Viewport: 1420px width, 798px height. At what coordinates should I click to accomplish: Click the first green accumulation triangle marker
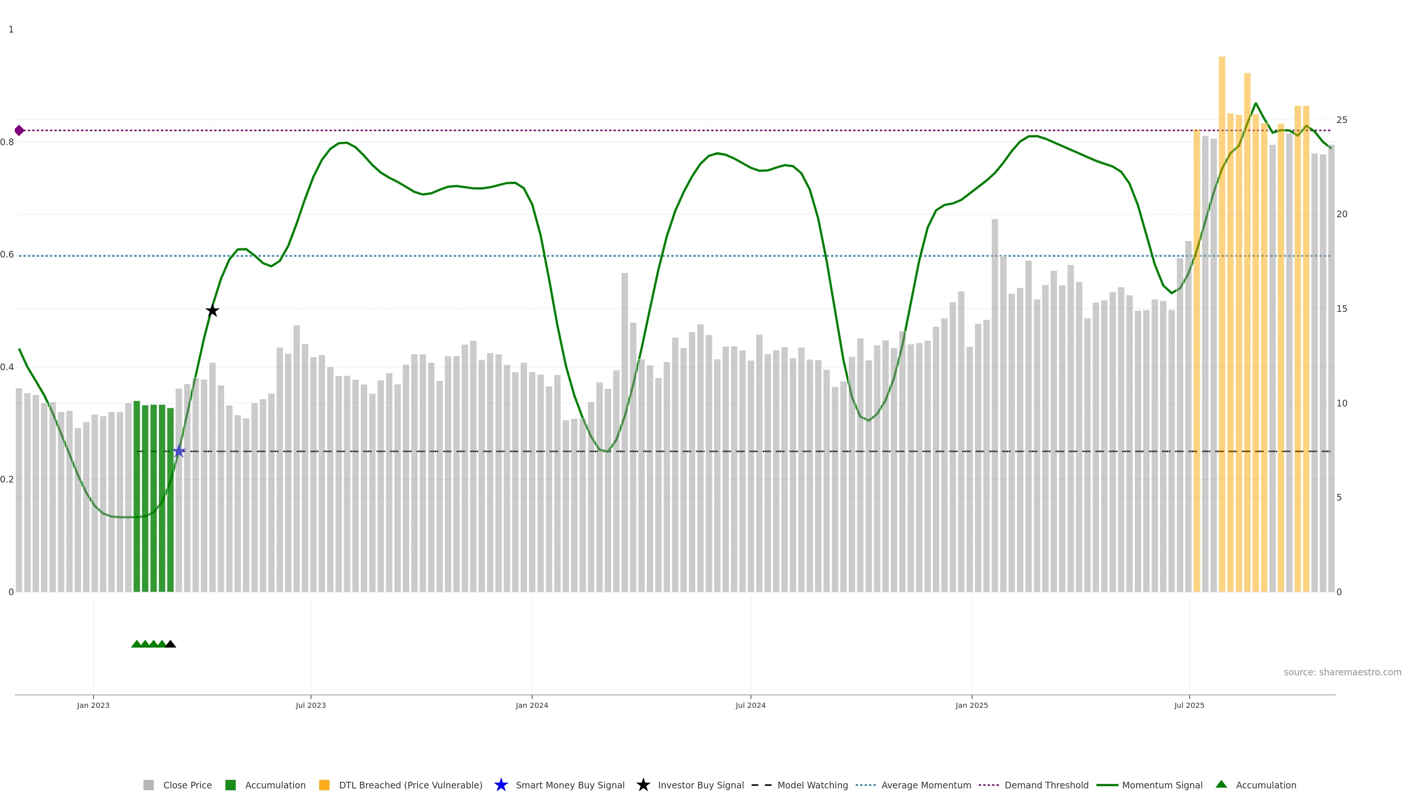point(136,644)
